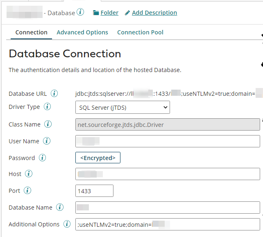
Task: Click info icon beside Host label
Action: tap(29, 174)
